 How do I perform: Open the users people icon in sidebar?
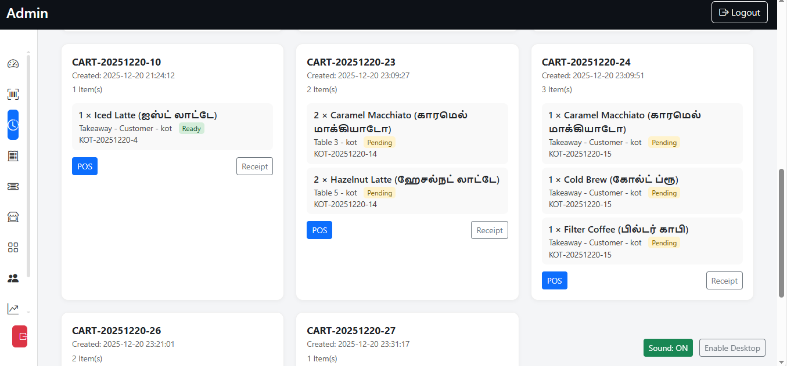[x=13, y=278]
